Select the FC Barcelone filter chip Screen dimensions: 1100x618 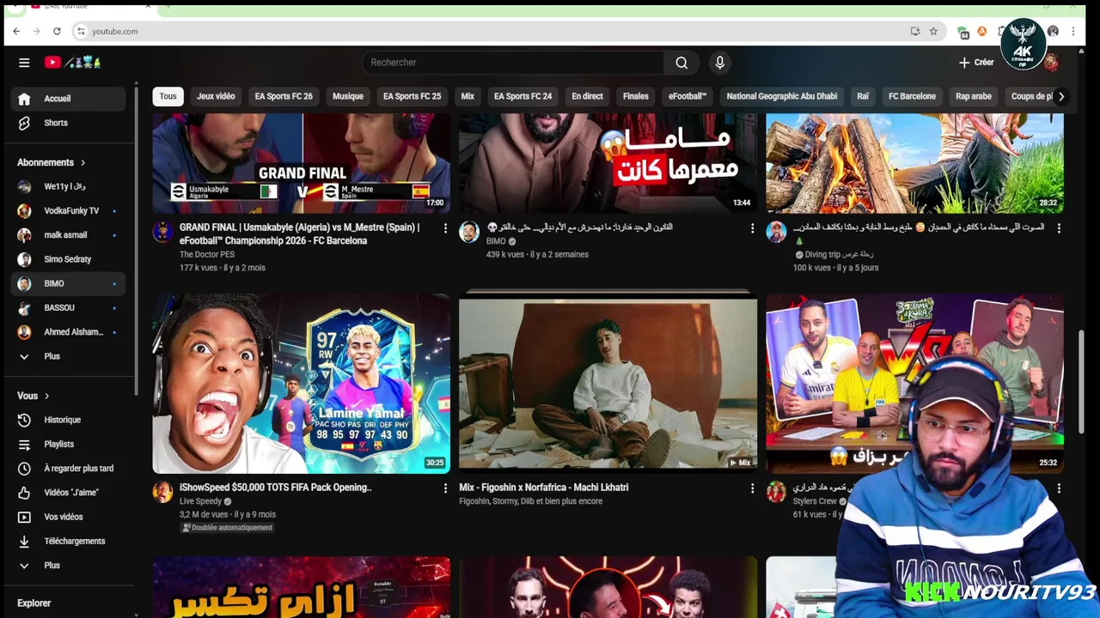tap(912, 96)
